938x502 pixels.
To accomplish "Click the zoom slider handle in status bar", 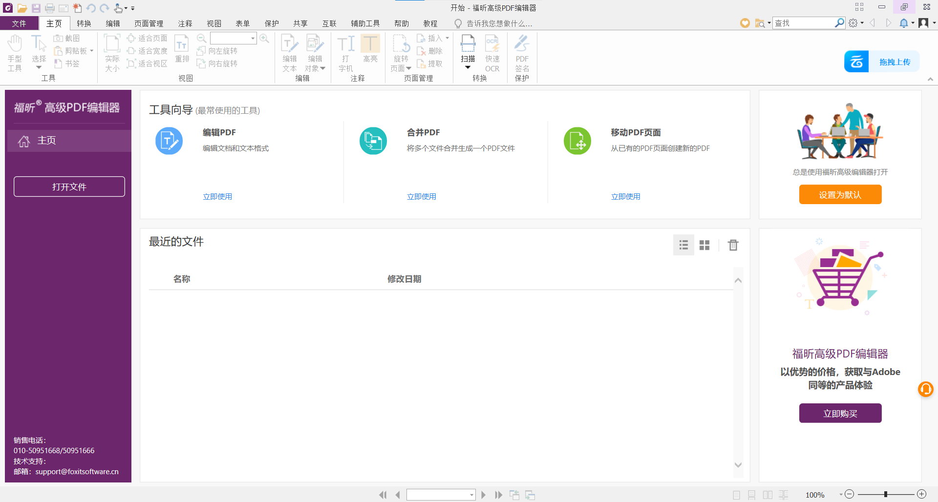I will point(885,494).
